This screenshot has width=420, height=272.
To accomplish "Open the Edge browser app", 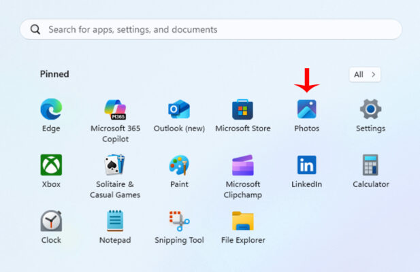I will (51, 109).
